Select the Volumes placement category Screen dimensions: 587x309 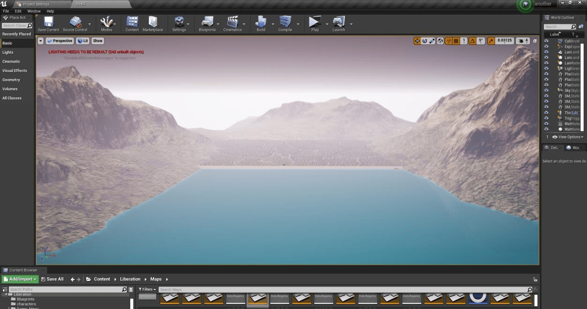(x=17, y=89)
